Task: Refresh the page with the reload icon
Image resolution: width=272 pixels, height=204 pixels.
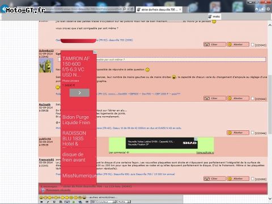Action: (x=132, y=9)
